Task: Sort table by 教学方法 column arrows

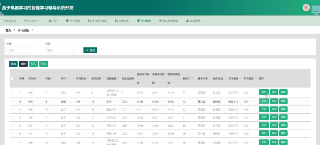Action: pyautogui.click(x=225, y=78)
